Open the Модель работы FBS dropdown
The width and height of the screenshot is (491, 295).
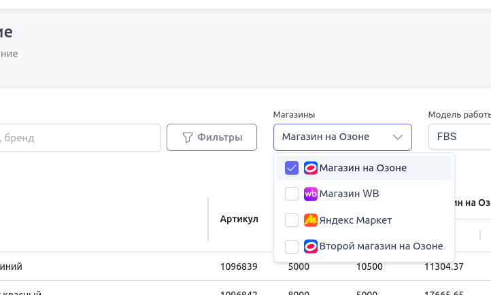(460, 137)
